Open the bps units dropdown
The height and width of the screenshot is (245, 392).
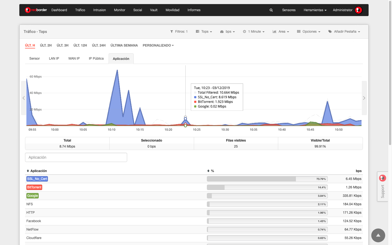(227, 32)
